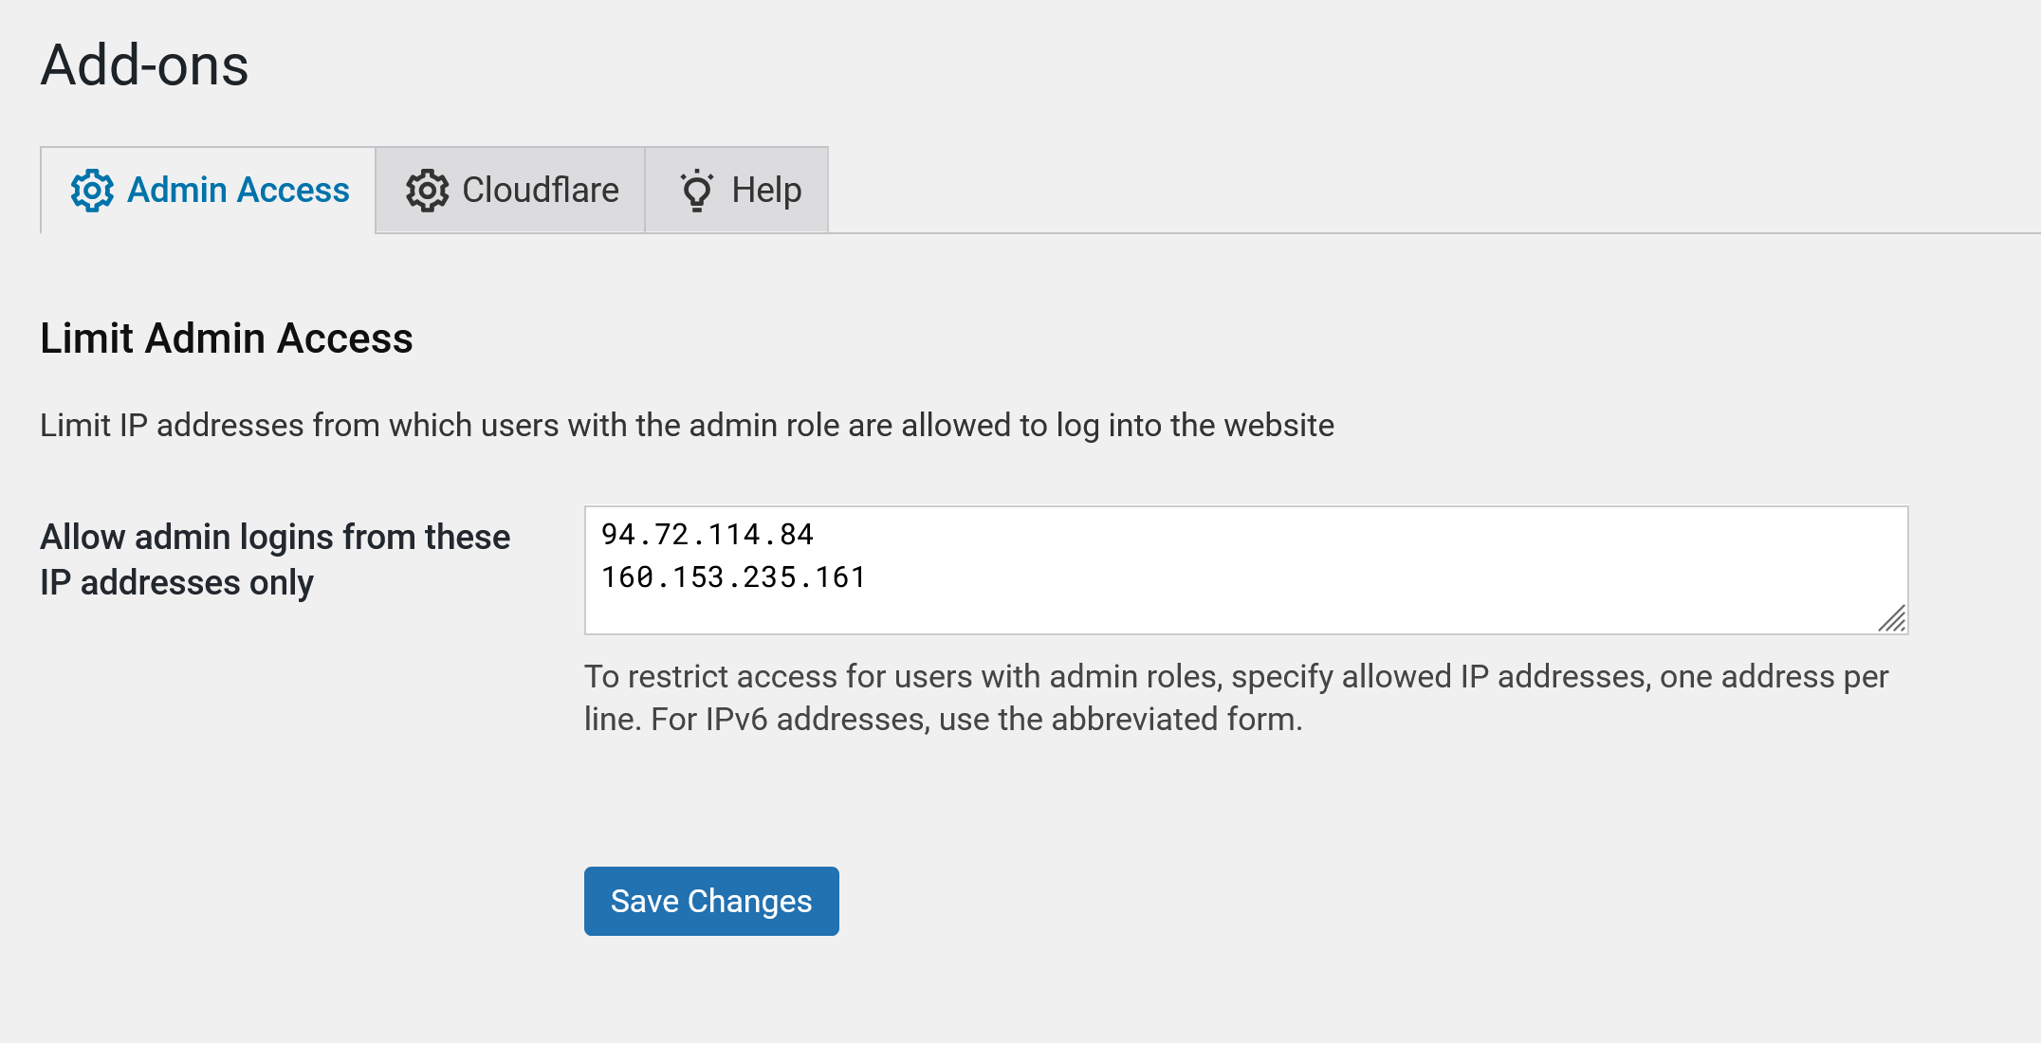Click blank space right of 160.153.235.161 in textarea
The width and height of the screenshot is (2041, 1043).
pos(1328,577)
